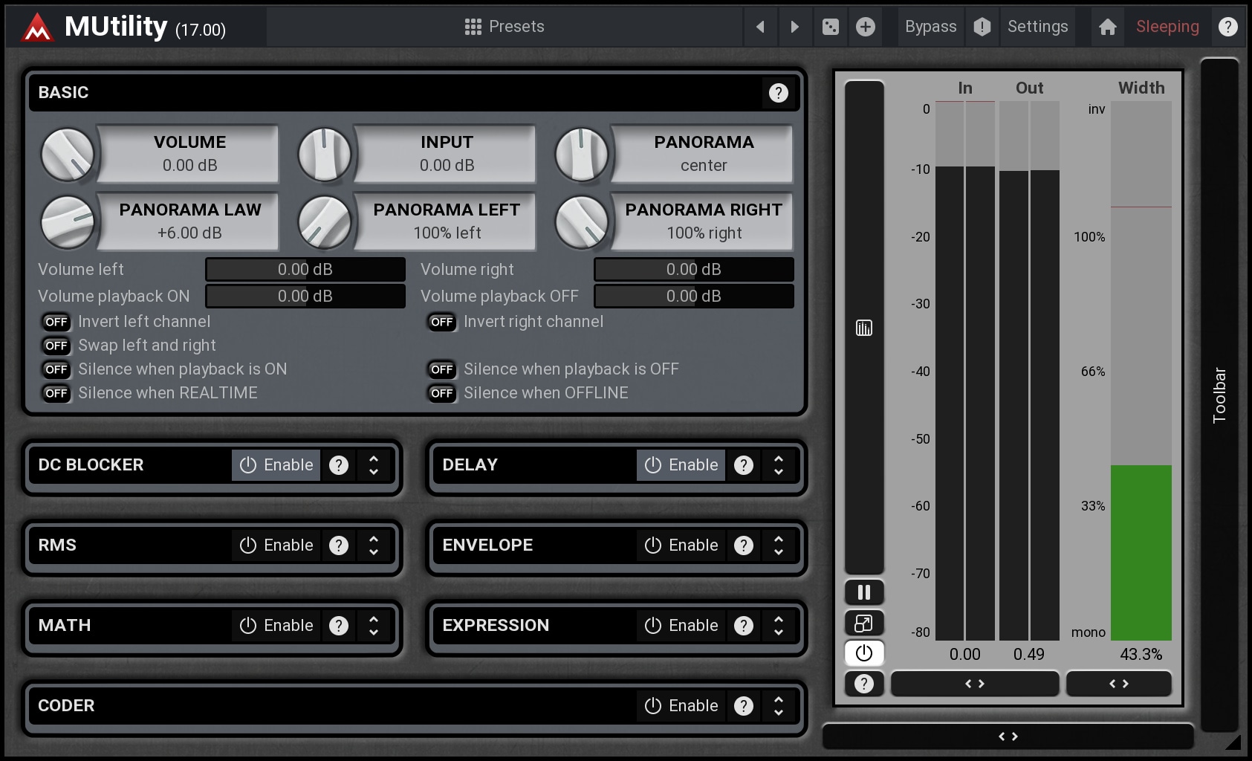Pause the meters with pause icon

[x=863, y=592]
